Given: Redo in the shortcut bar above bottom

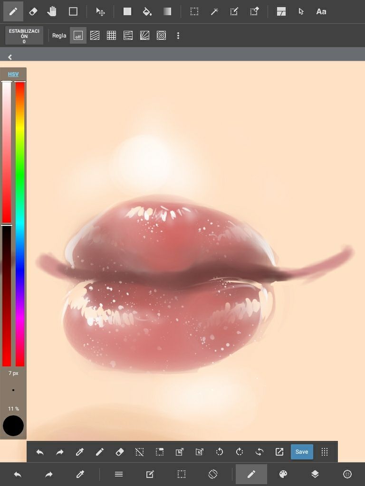Looking at the screenshot, I should (x=59, y=452).
